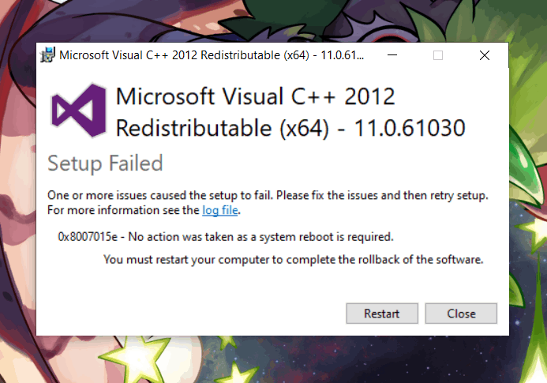Open the log file link
The height and width of the screenshot is (383, 547).
click(x=220, y=210)
